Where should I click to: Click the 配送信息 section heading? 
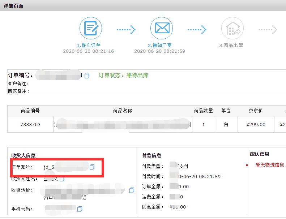click(260, 154)
